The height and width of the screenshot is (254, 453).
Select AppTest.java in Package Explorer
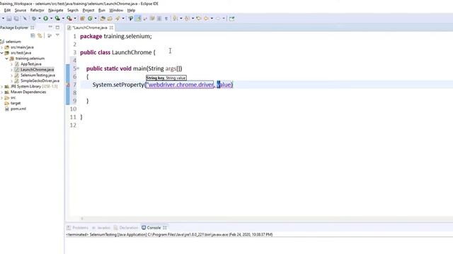(31, 64)
